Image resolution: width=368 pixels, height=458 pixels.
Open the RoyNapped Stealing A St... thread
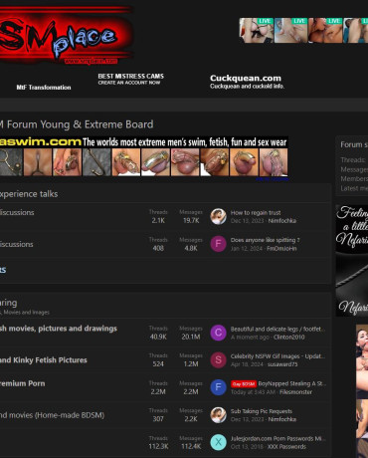(x=292, y=383)
